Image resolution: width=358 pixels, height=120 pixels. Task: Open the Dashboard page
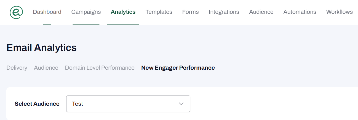47,12
